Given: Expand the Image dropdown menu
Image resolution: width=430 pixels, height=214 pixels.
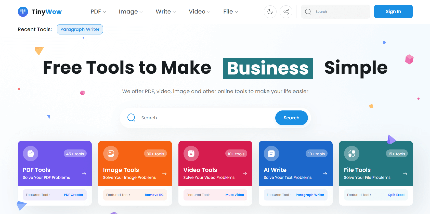Looking at the screenshot, I should coord(131,12).
